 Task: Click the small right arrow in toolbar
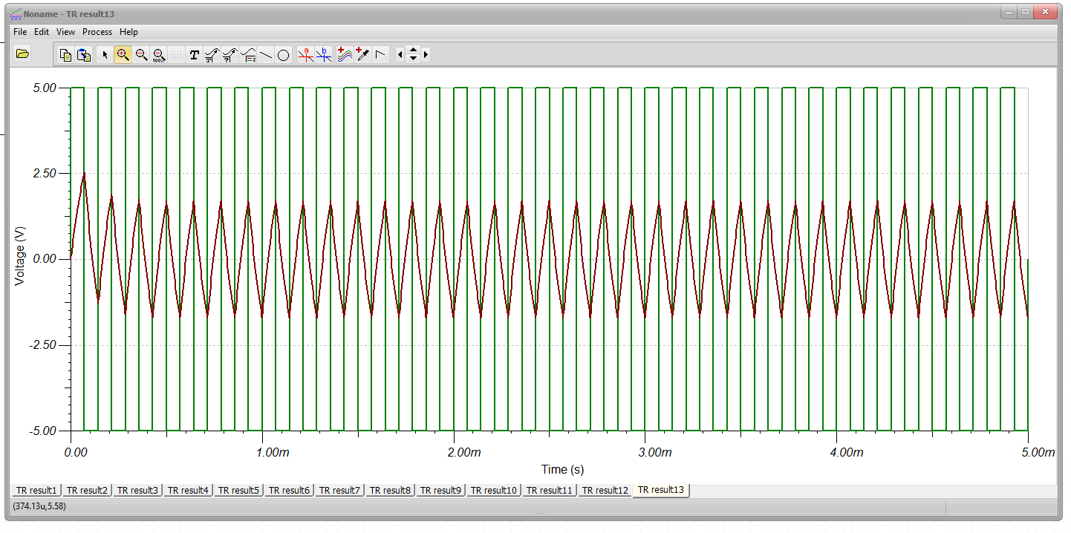coord(426,54)
